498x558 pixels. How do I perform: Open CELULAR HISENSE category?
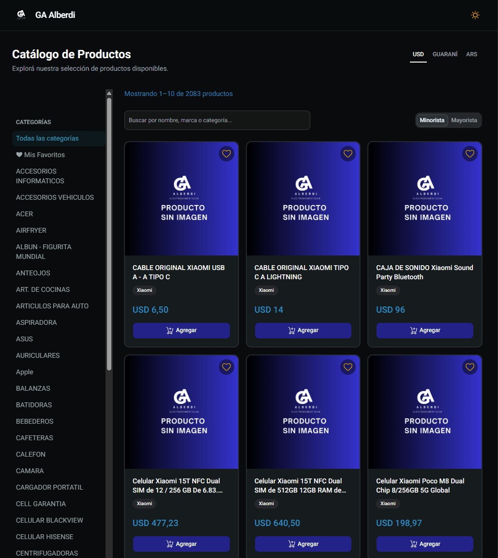[x=59, y=537]
